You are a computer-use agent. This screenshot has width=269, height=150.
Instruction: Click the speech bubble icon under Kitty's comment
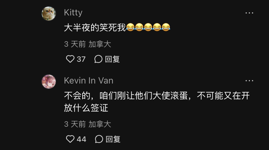[x=98, y=59]
